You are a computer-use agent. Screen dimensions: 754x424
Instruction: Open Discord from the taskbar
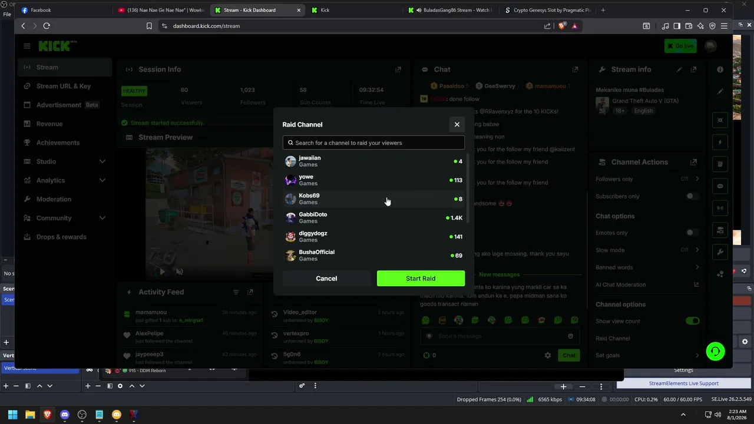[x=65, y=415]
